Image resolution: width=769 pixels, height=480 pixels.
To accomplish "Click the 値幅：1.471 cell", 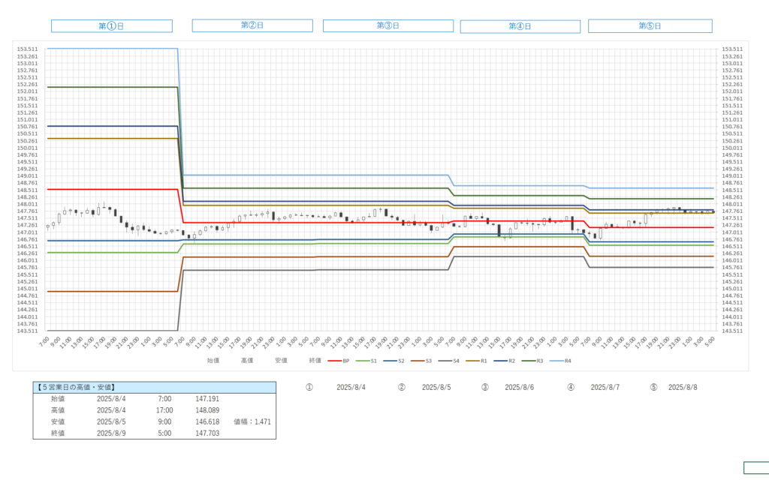I will tap(252, 421).
